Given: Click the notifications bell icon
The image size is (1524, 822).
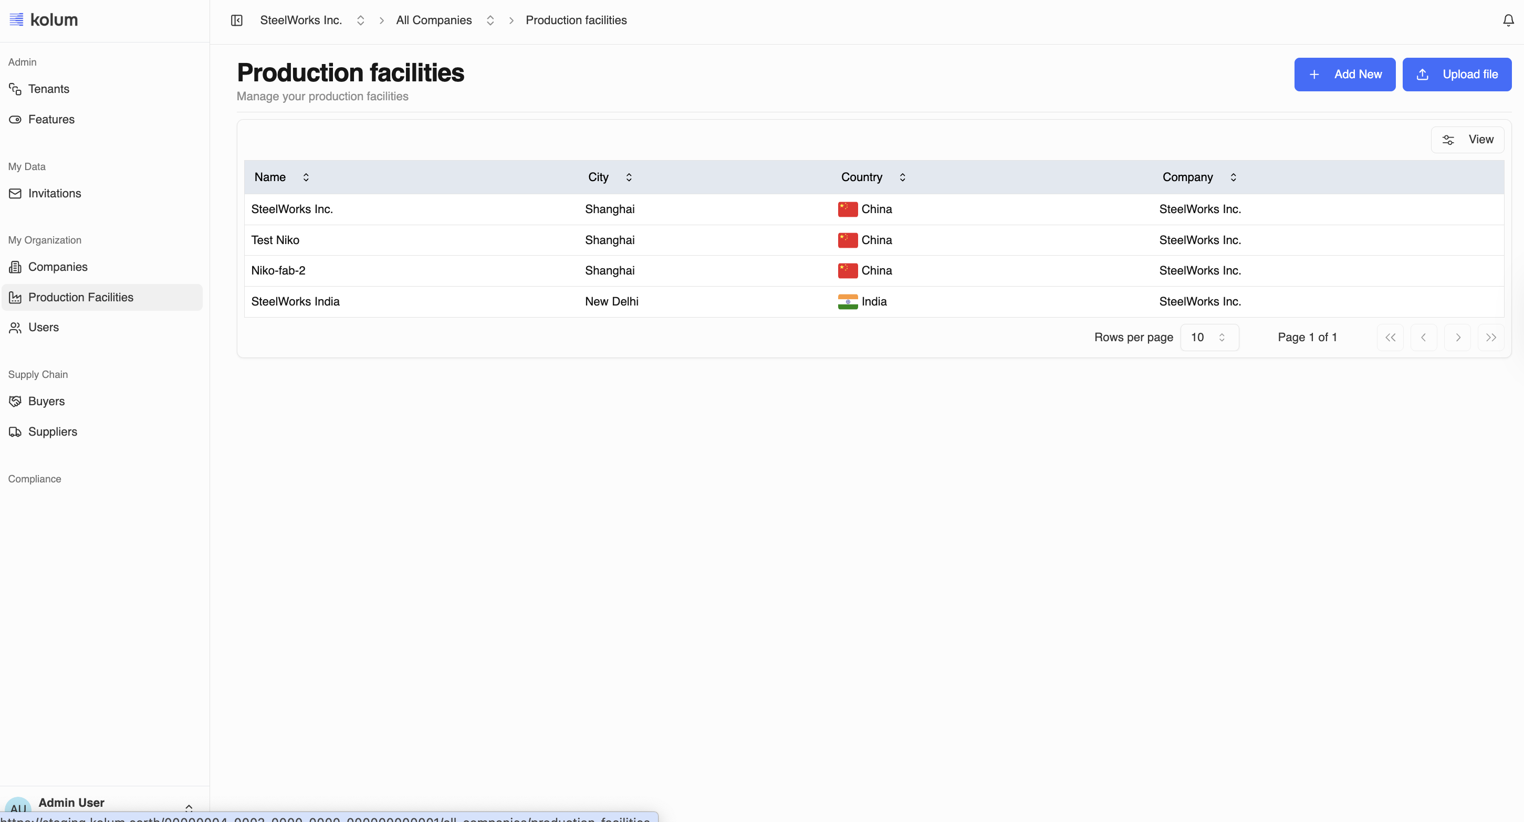Looking at the screenshot, I should tap(1508, 20).
